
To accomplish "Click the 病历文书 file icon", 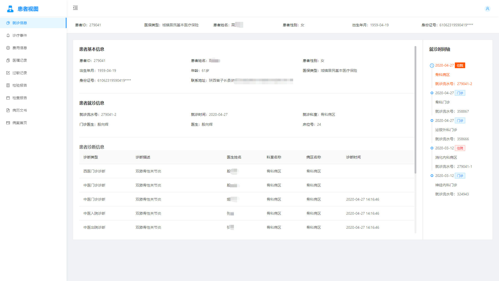I will coord(8,110).
